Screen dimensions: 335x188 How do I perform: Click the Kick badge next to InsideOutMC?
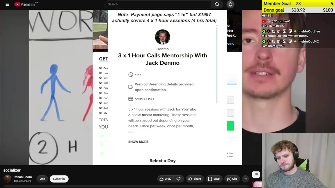pyautogui.click(x=264, y=42)
